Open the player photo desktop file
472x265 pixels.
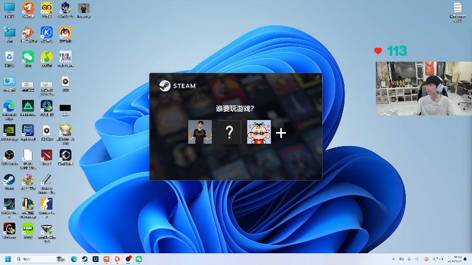tap(84, 11)
